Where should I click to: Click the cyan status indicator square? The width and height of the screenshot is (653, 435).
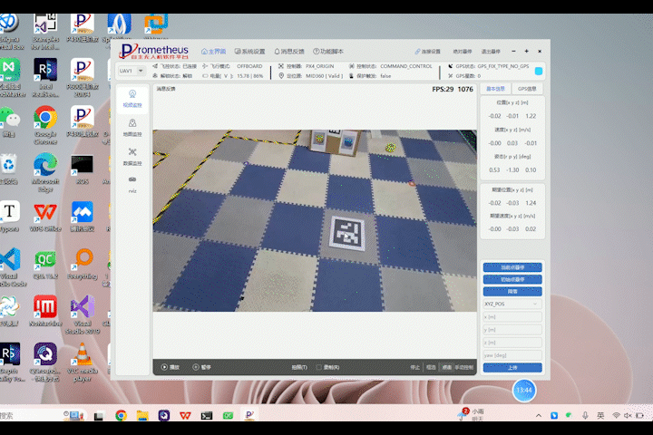[x=539, y=71]
